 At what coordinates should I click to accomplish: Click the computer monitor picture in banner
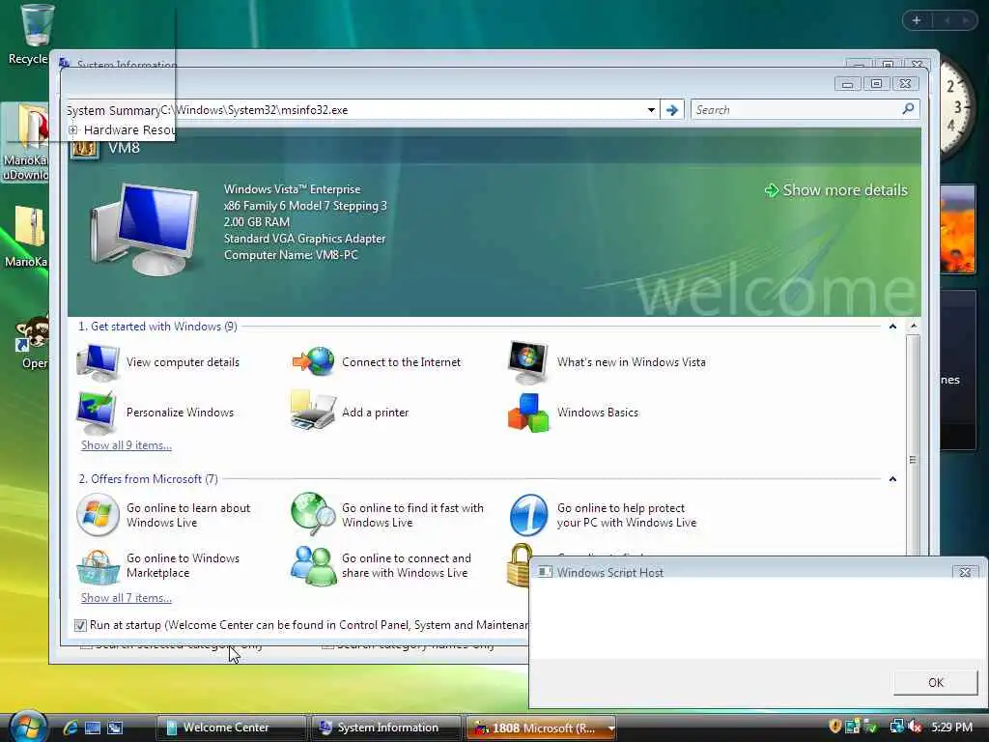[x=145, y=228]
